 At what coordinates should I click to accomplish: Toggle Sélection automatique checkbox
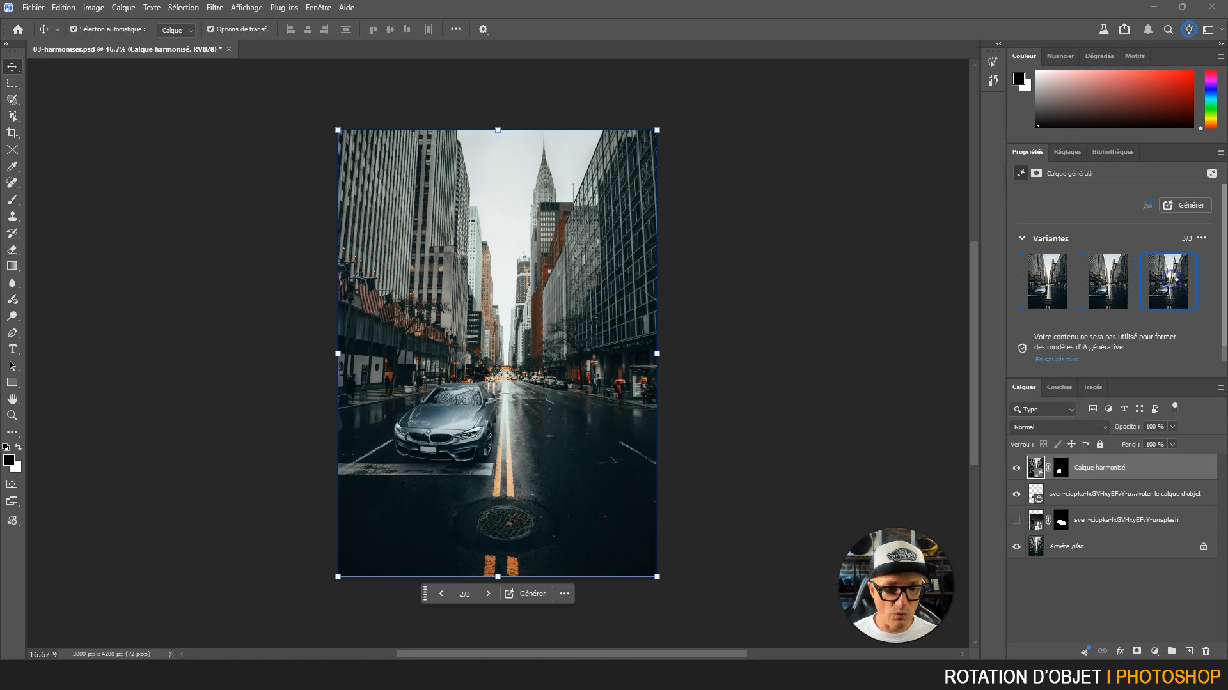(x=74, y=29)
